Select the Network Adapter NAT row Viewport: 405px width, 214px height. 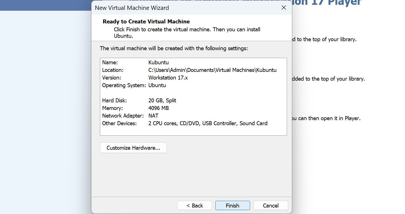153,116
